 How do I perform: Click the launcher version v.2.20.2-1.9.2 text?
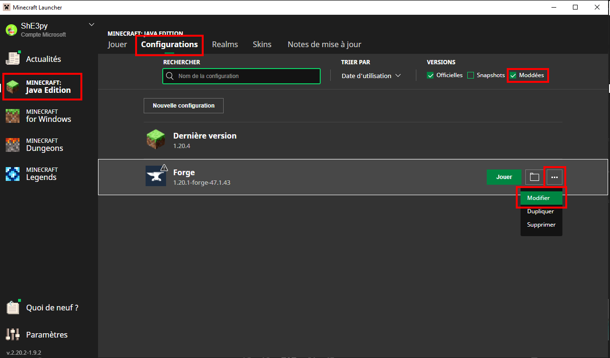24,353
